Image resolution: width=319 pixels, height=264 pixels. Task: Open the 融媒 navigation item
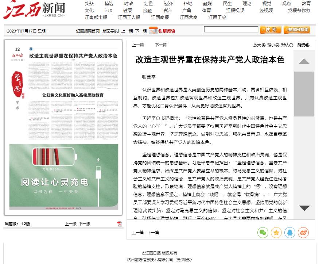tap(207, 3)
